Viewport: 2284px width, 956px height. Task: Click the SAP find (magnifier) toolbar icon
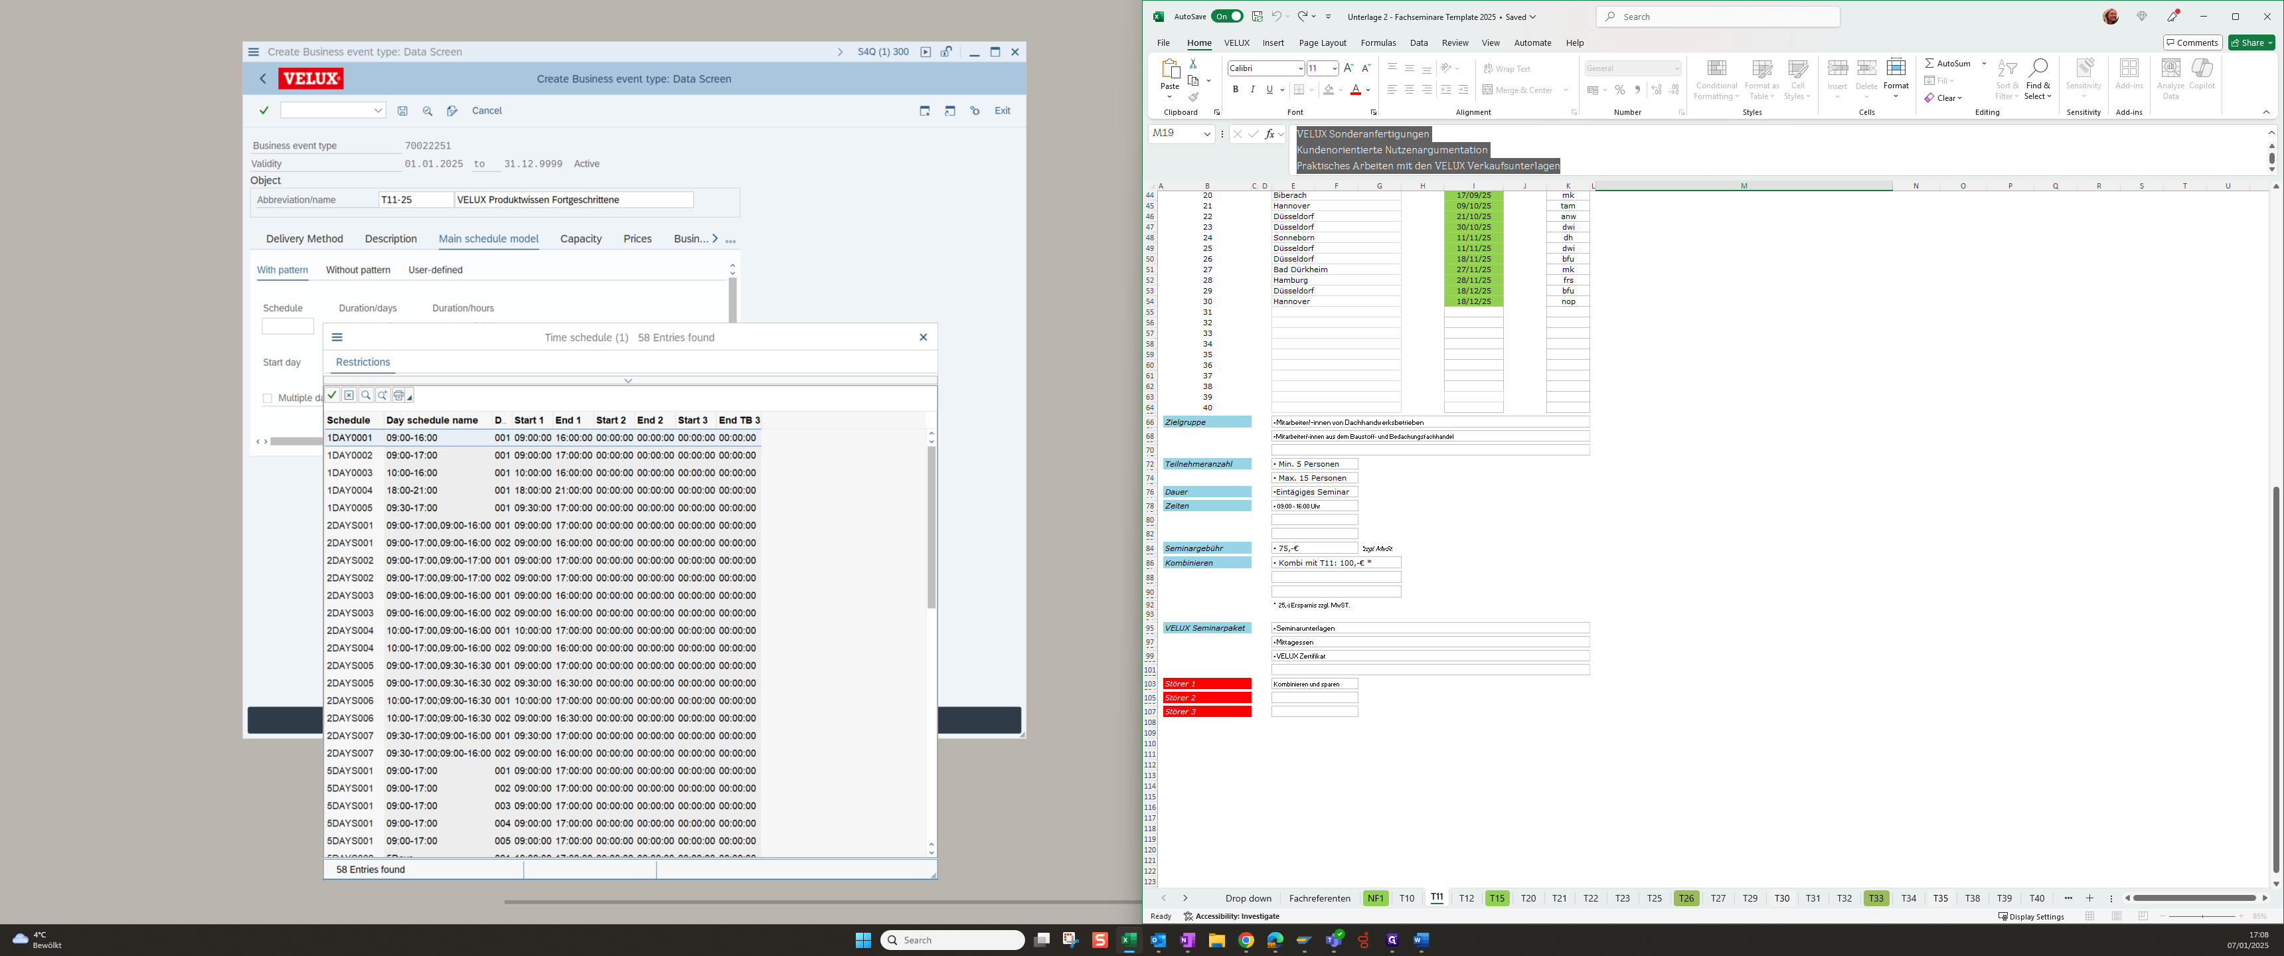point(428,111)
